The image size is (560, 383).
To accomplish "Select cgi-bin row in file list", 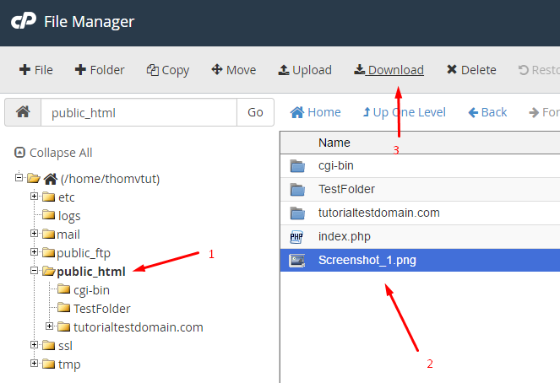I will [x=420, y=166].
